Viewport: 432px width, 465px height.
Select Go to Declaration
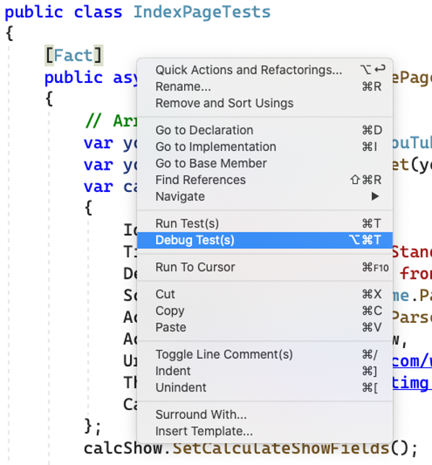pos(264,130)
